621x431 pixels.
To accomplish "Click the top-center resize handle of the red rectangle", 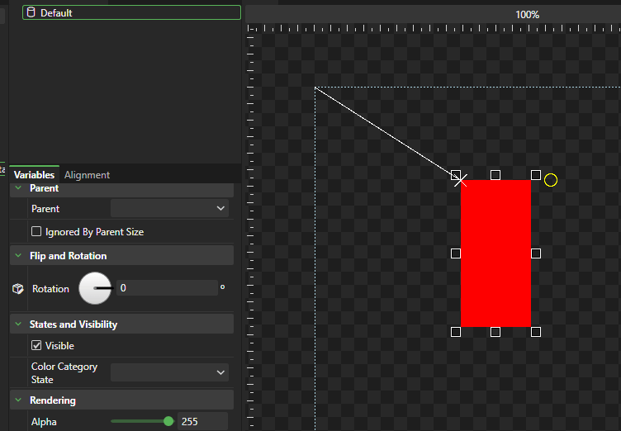I will tap(495, 175).
